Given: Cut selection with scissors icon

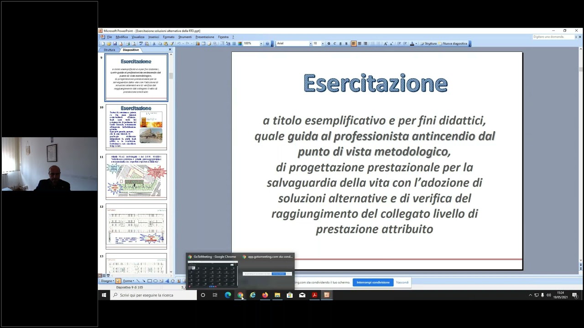Looking at the screenshot, I should 154,43.
